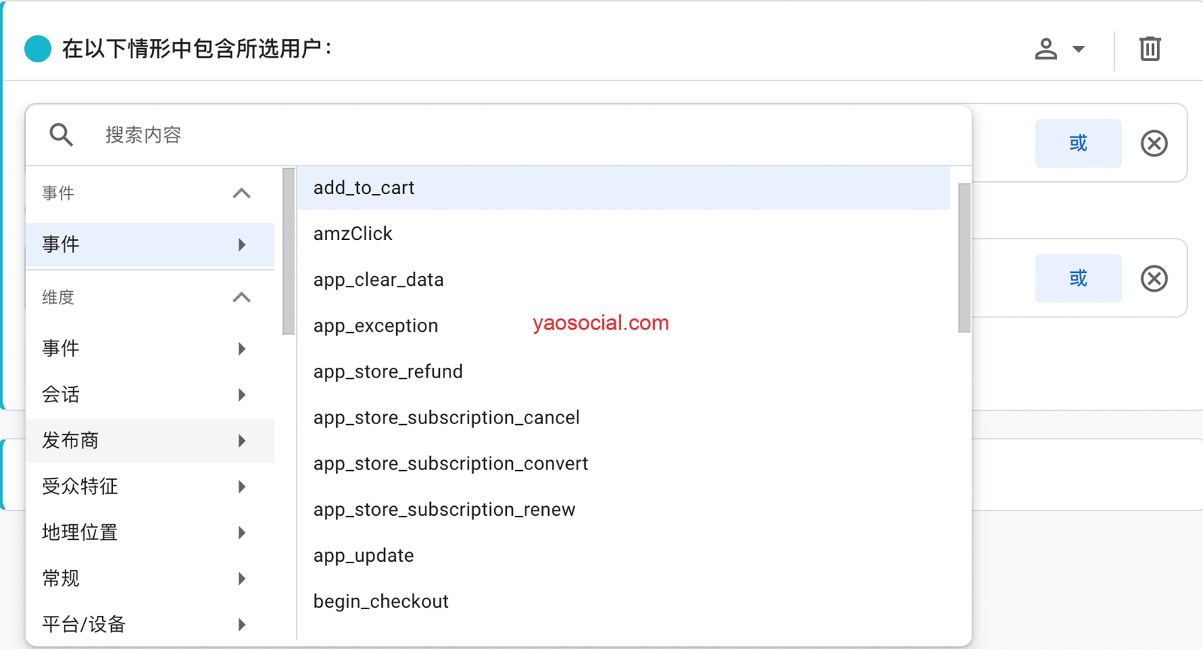Remove the second condition with X icon

pyautogui.click(x=1153, y=278)
